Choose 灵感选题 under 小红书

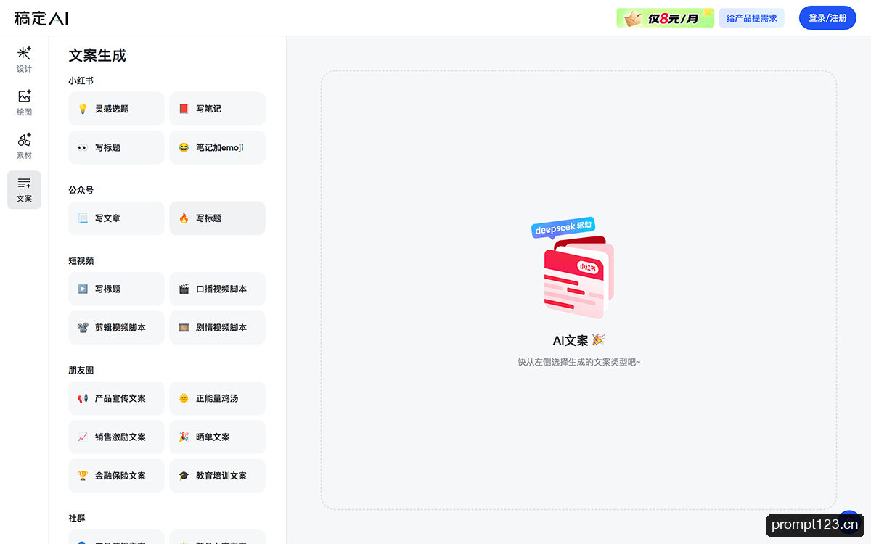click(116, 109)
